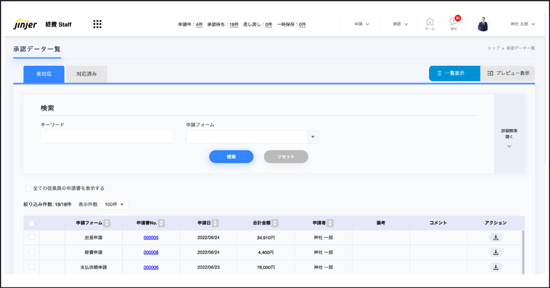Toggle select-all checkbox in table header

point(31,223)
